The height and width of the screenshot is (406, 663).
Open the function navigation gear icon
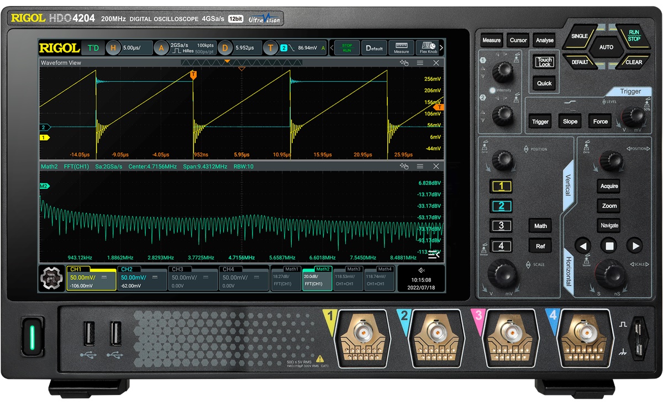click(x=51, y=278)
